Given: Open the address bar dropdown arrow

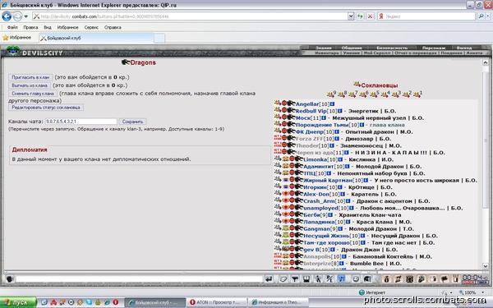Looking at the screenshot, I should point(351,16).
